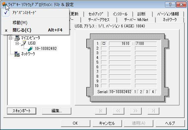Viewport: 188px width, 130px height.
Task: Select the USB connector icon in tree
Action: (23, 43)
